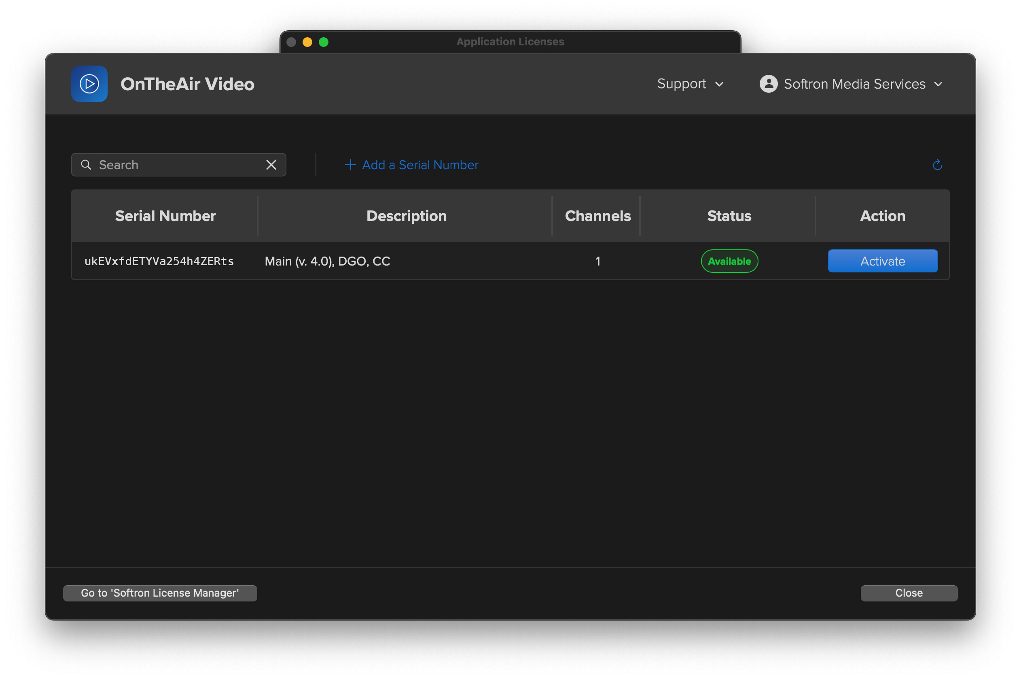Clear the search field with X
This screenshot has height=680, width=1021.
click(271, 165)
